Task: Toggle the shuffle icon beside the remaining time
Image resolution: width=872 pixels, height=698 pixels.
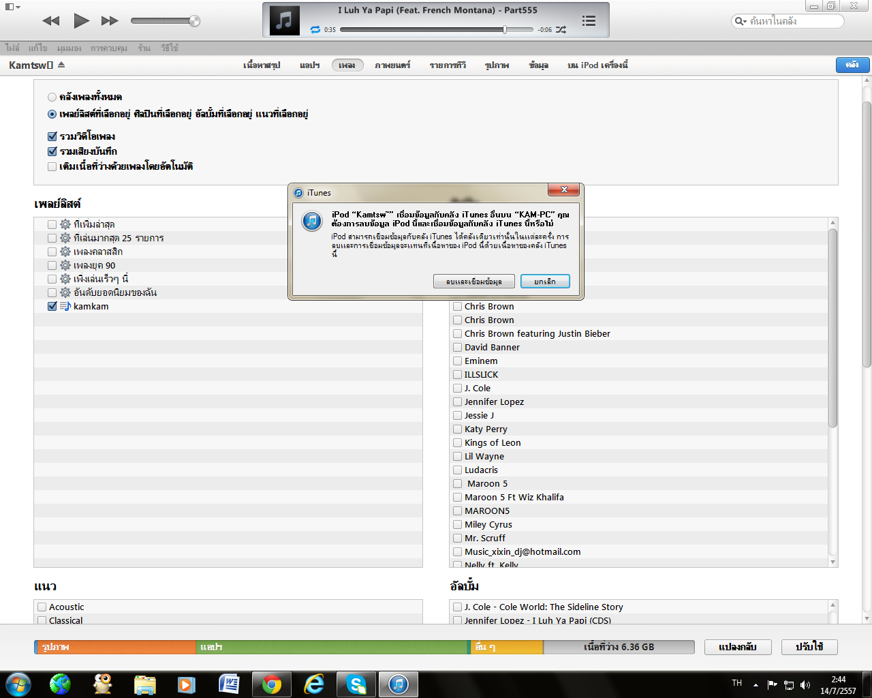Action: point(561,29)
